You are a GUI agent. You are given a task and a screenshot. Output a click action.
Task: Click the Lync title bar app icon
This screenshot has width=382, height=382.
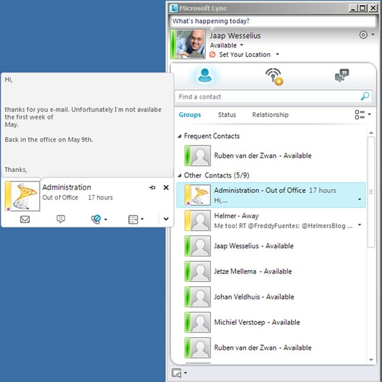(173, 8)
